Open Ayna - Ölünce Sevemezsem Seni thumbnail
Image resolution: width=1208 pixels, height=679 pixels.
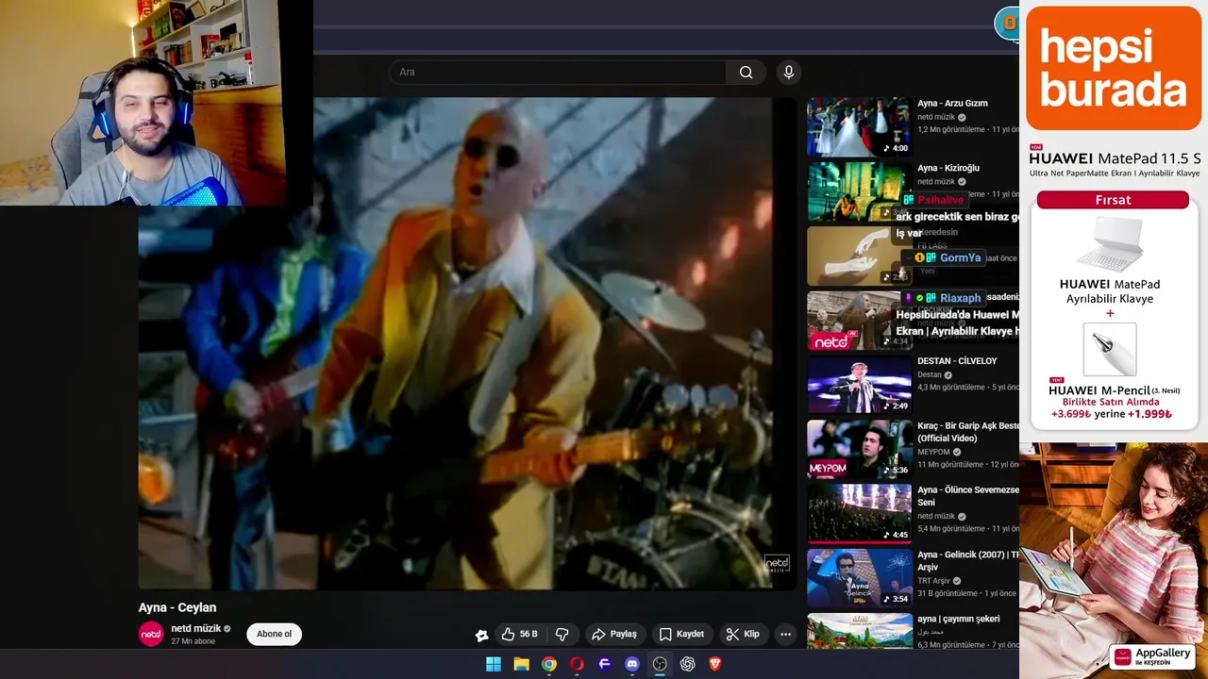859,513
